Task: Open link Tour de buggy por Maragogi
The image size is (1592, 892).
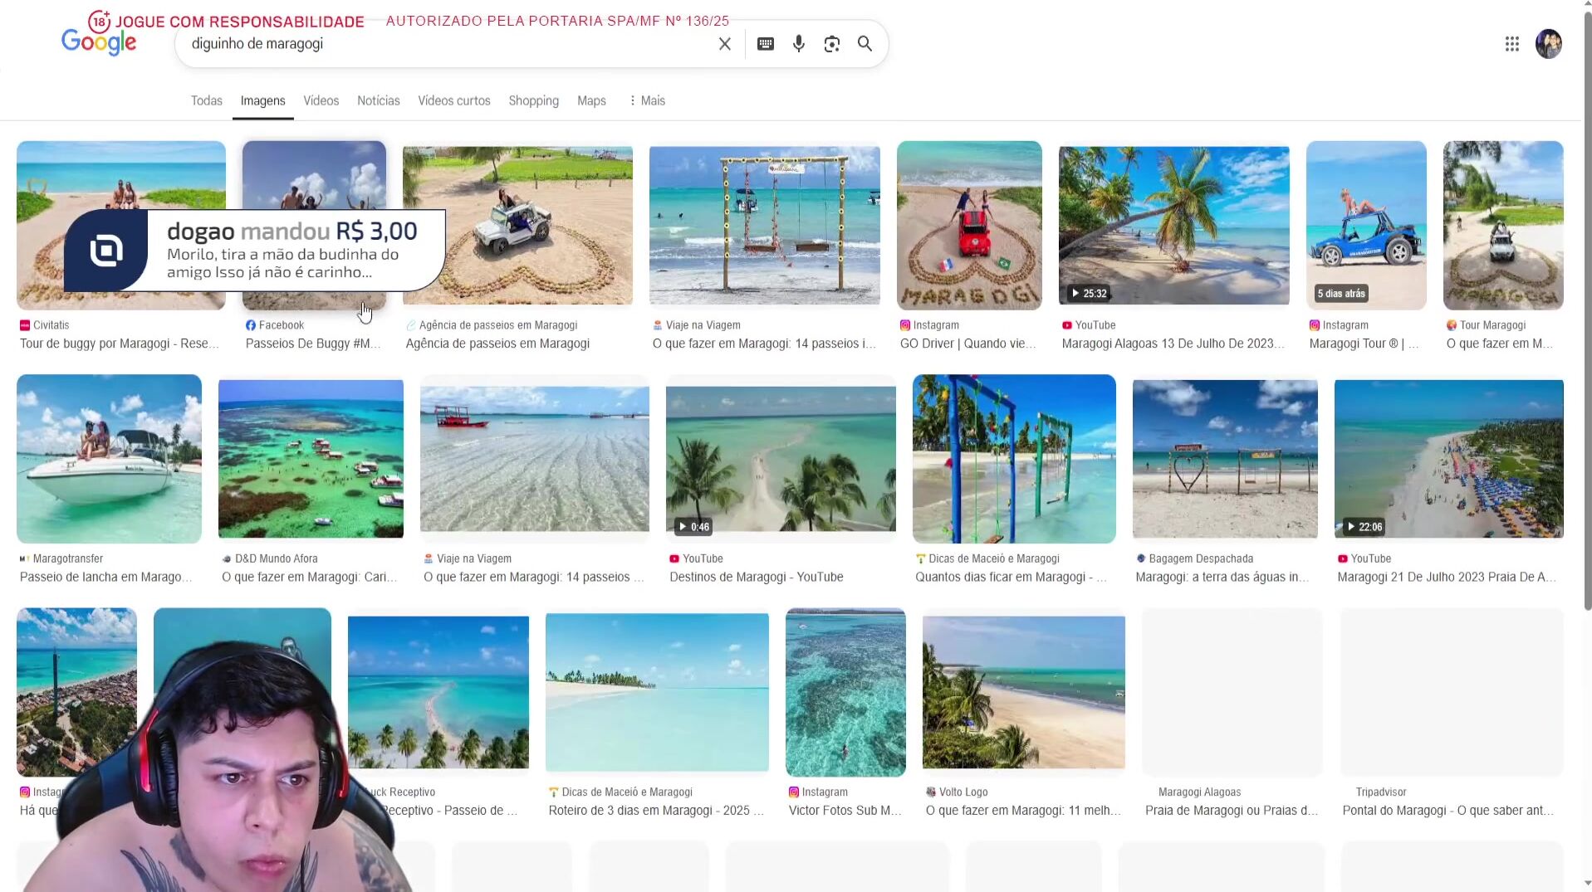Action: point(120,344)
